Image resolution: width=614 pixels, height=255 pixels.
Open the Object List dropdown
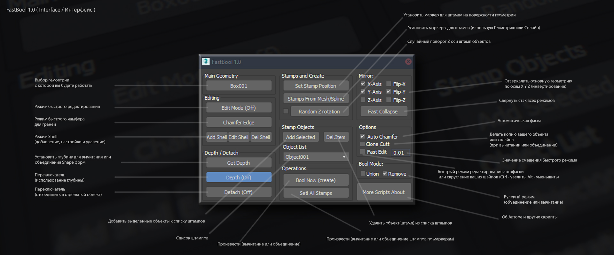[x=316, y=157]
